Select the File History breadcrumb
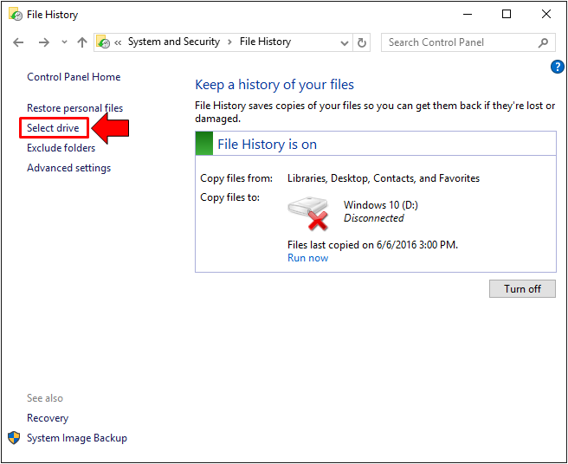 (x=265, y=42)
